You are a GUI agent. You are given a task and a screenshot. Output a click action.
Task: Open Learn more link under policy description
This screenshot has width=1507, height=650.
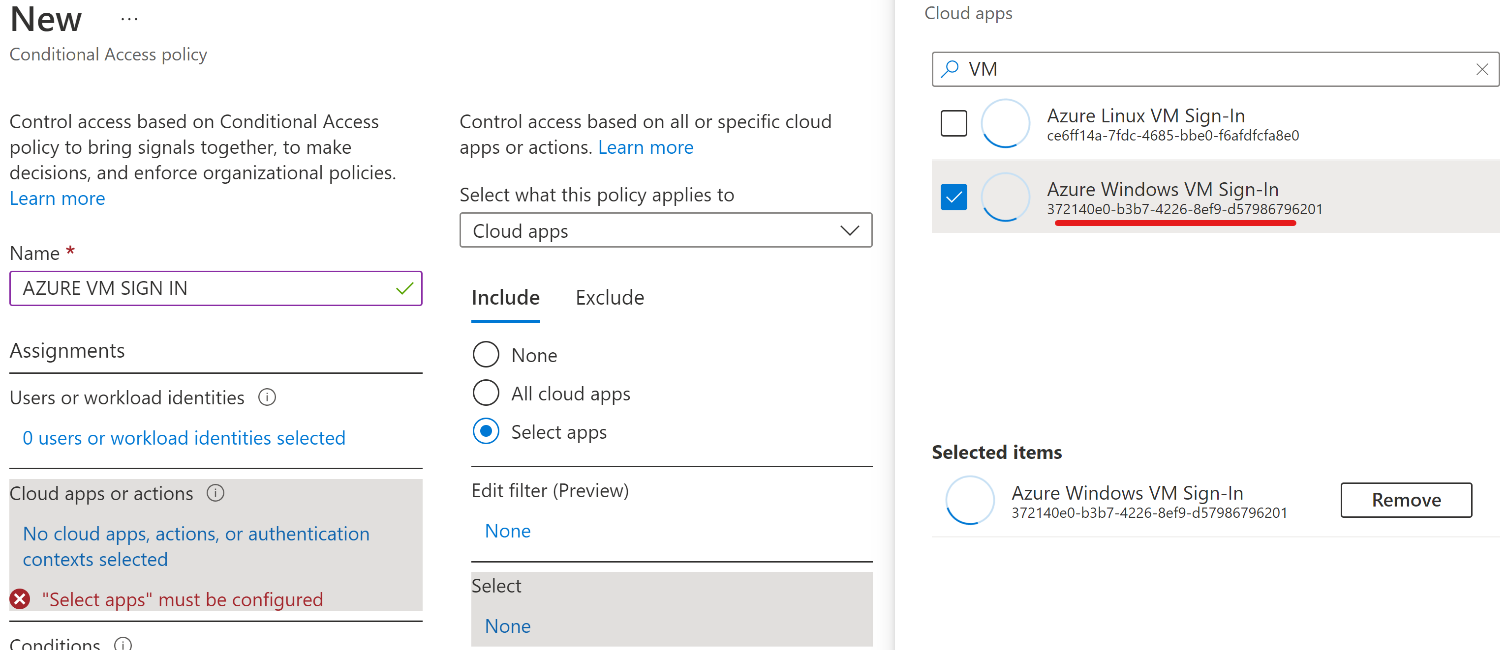[x=58, y=198]
